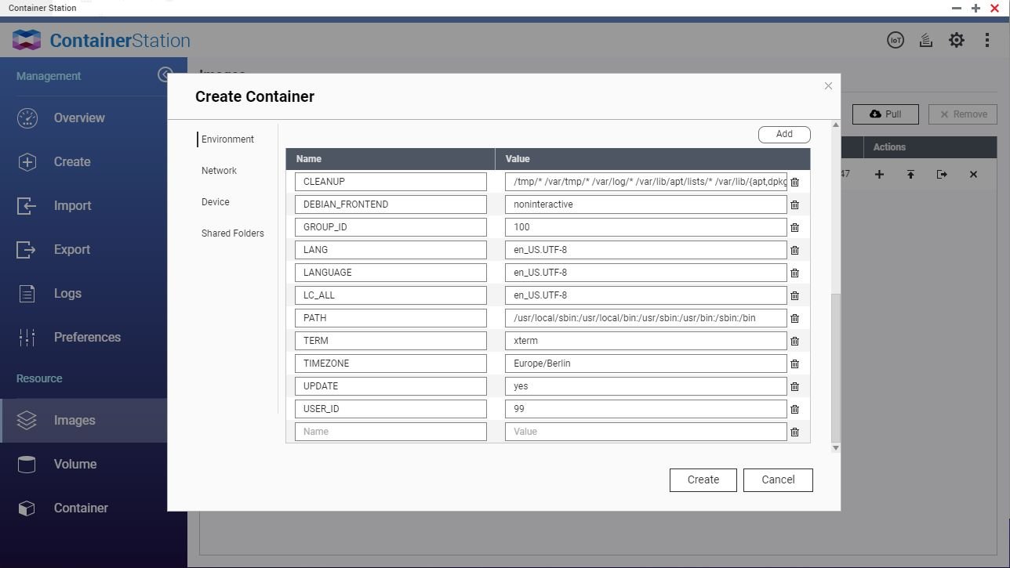
Task: Go to Container in the sidebar
Action: (81, 508)
